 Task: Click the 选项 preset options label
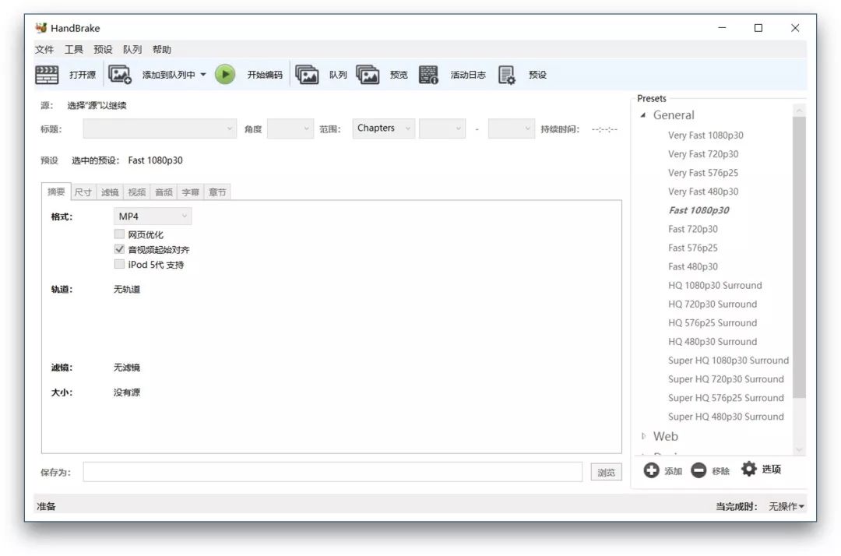(x=771, y=469)
